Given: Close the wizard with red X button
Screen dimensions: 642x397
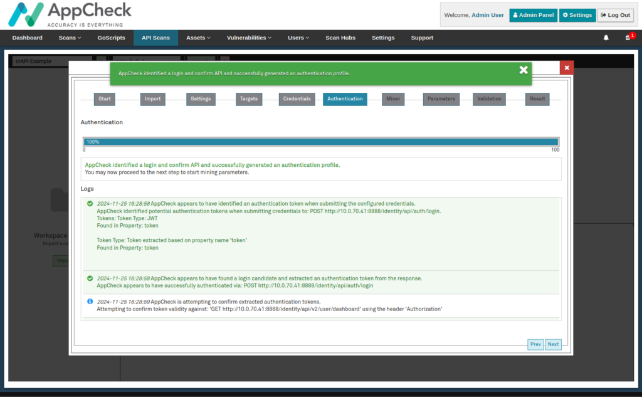Looking at the screenshot, I should click(567, 68).
